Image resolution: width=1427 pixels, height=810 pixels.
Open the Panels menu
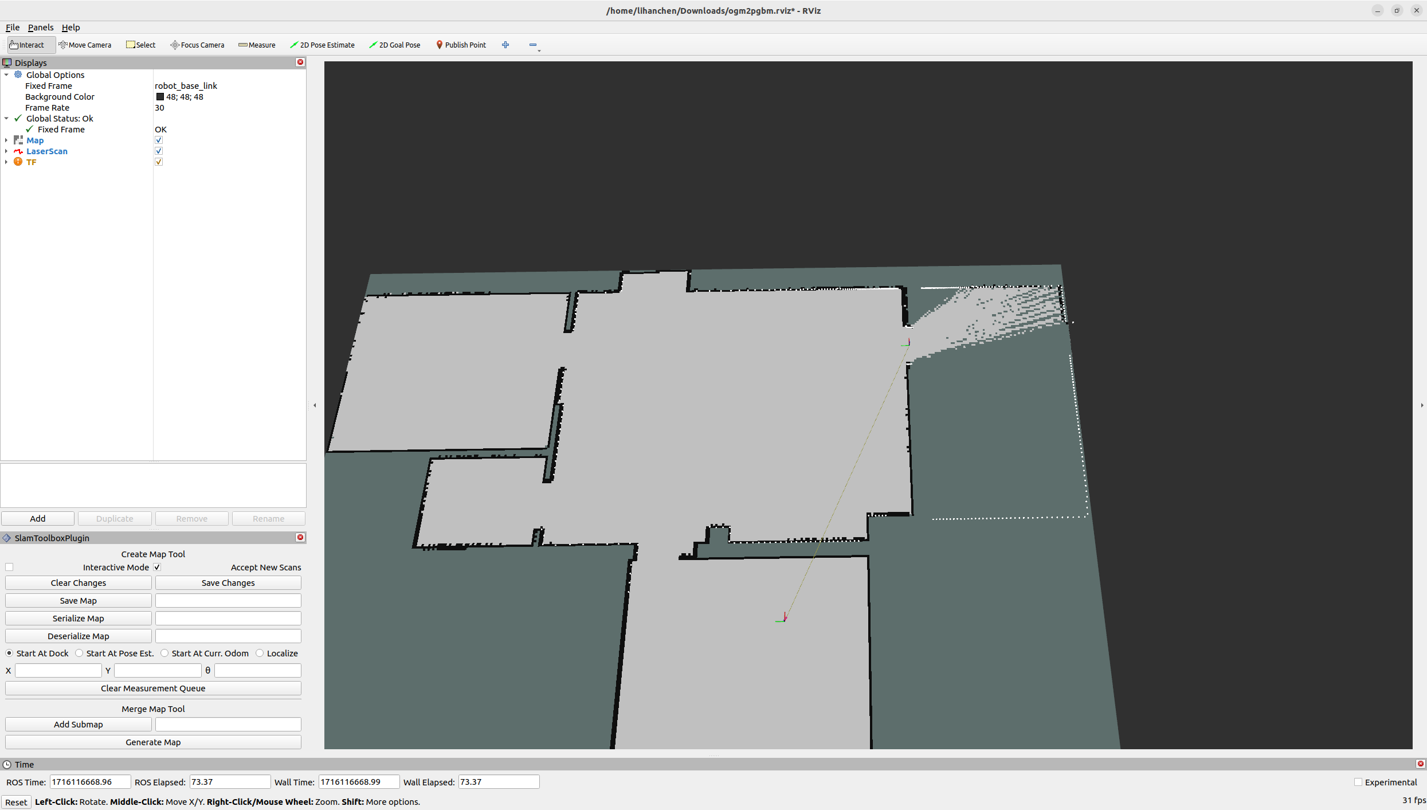click(39, 26)
